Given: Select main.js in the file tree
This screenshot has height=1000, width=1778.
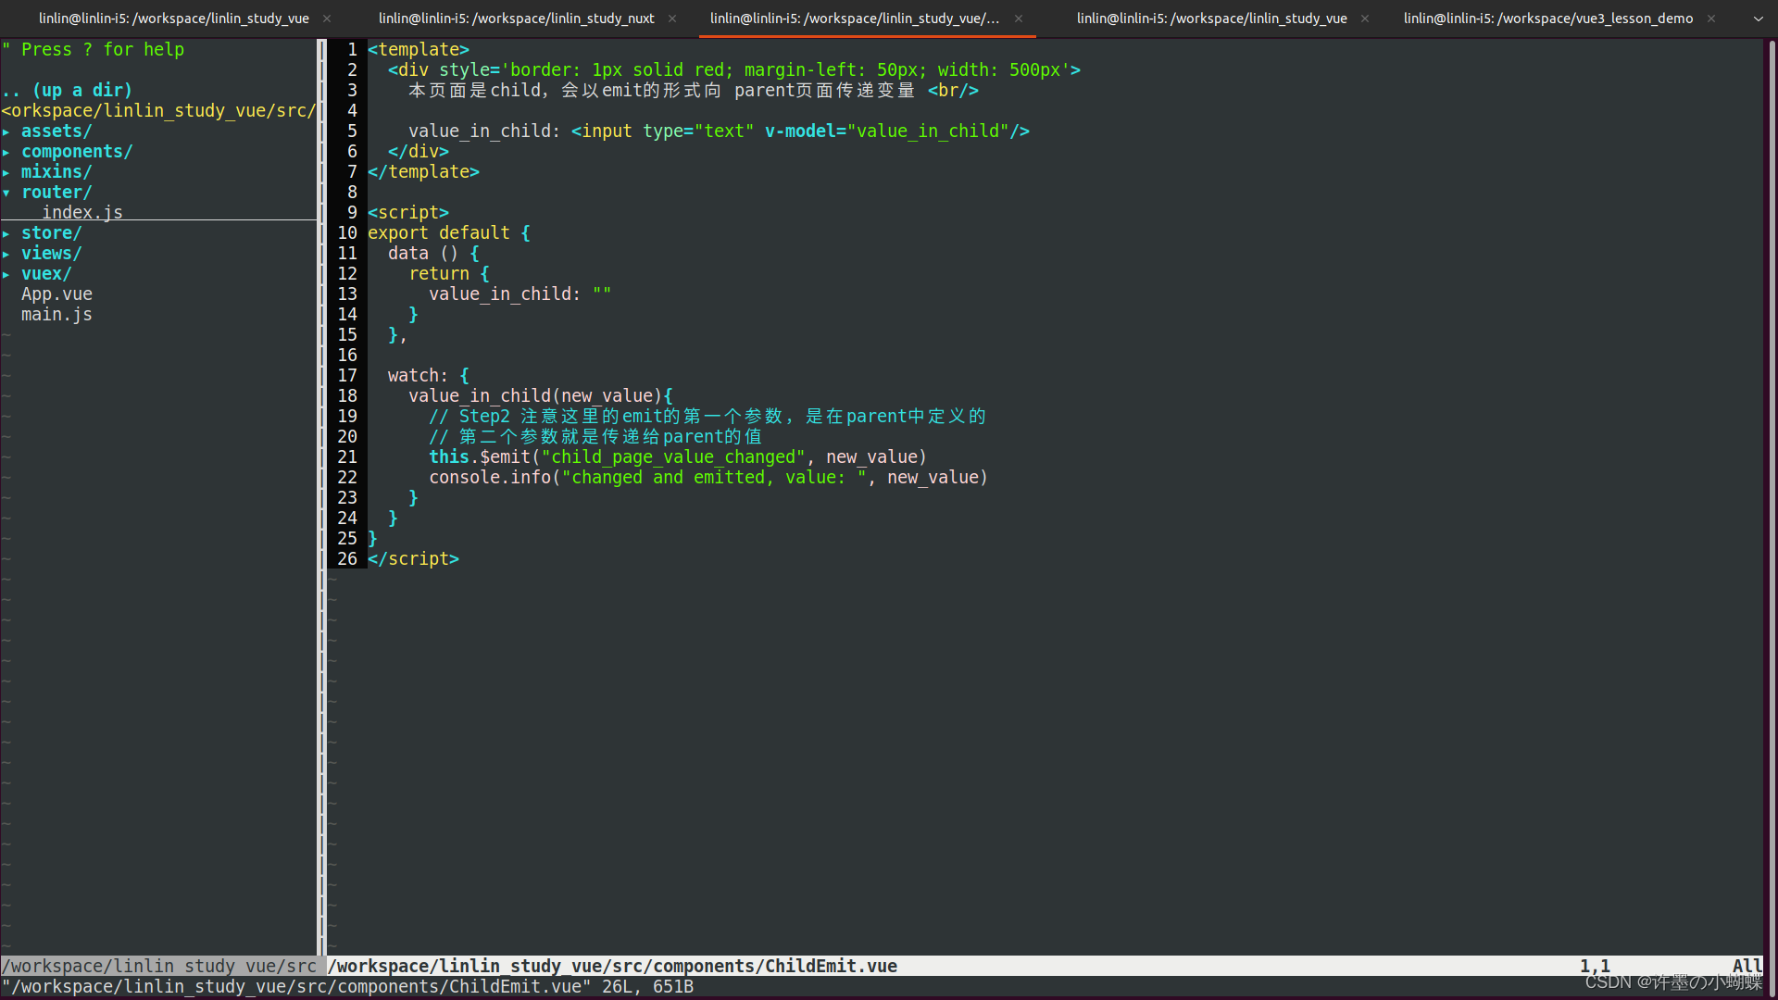Looking at the screenshot, I should [56, 315].
